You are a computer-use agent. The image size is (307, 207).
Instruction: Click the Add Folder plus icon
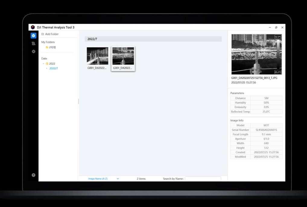click(x=43, y=34)
